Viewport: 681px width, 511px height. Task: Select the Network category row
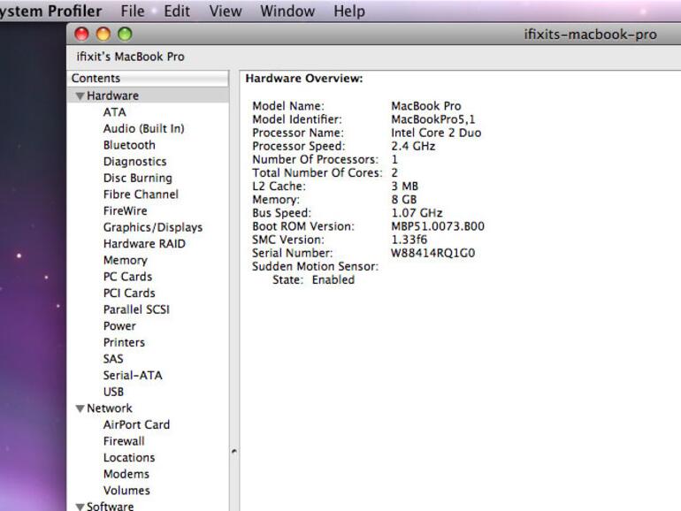click(x=149, y=408)
